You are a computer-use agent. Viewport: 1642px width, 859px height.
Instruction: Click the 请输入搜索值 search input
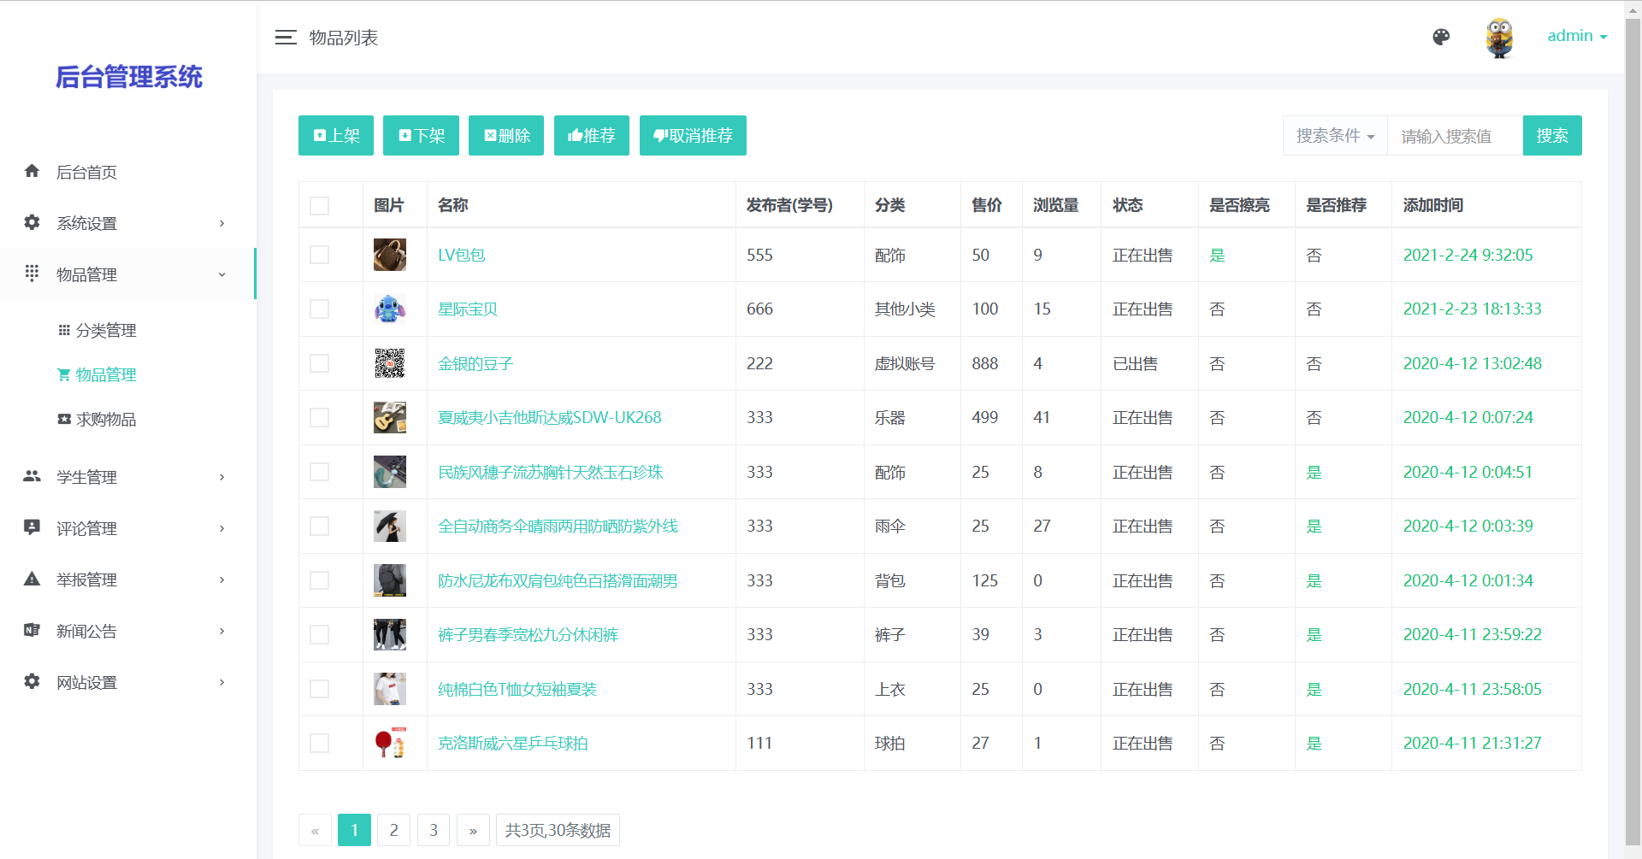tap(1455, 135)
